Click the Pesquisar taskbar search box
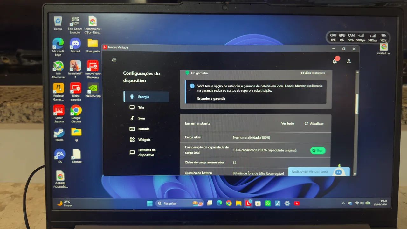This screenshot has width=407, height=229. point(180,203)
